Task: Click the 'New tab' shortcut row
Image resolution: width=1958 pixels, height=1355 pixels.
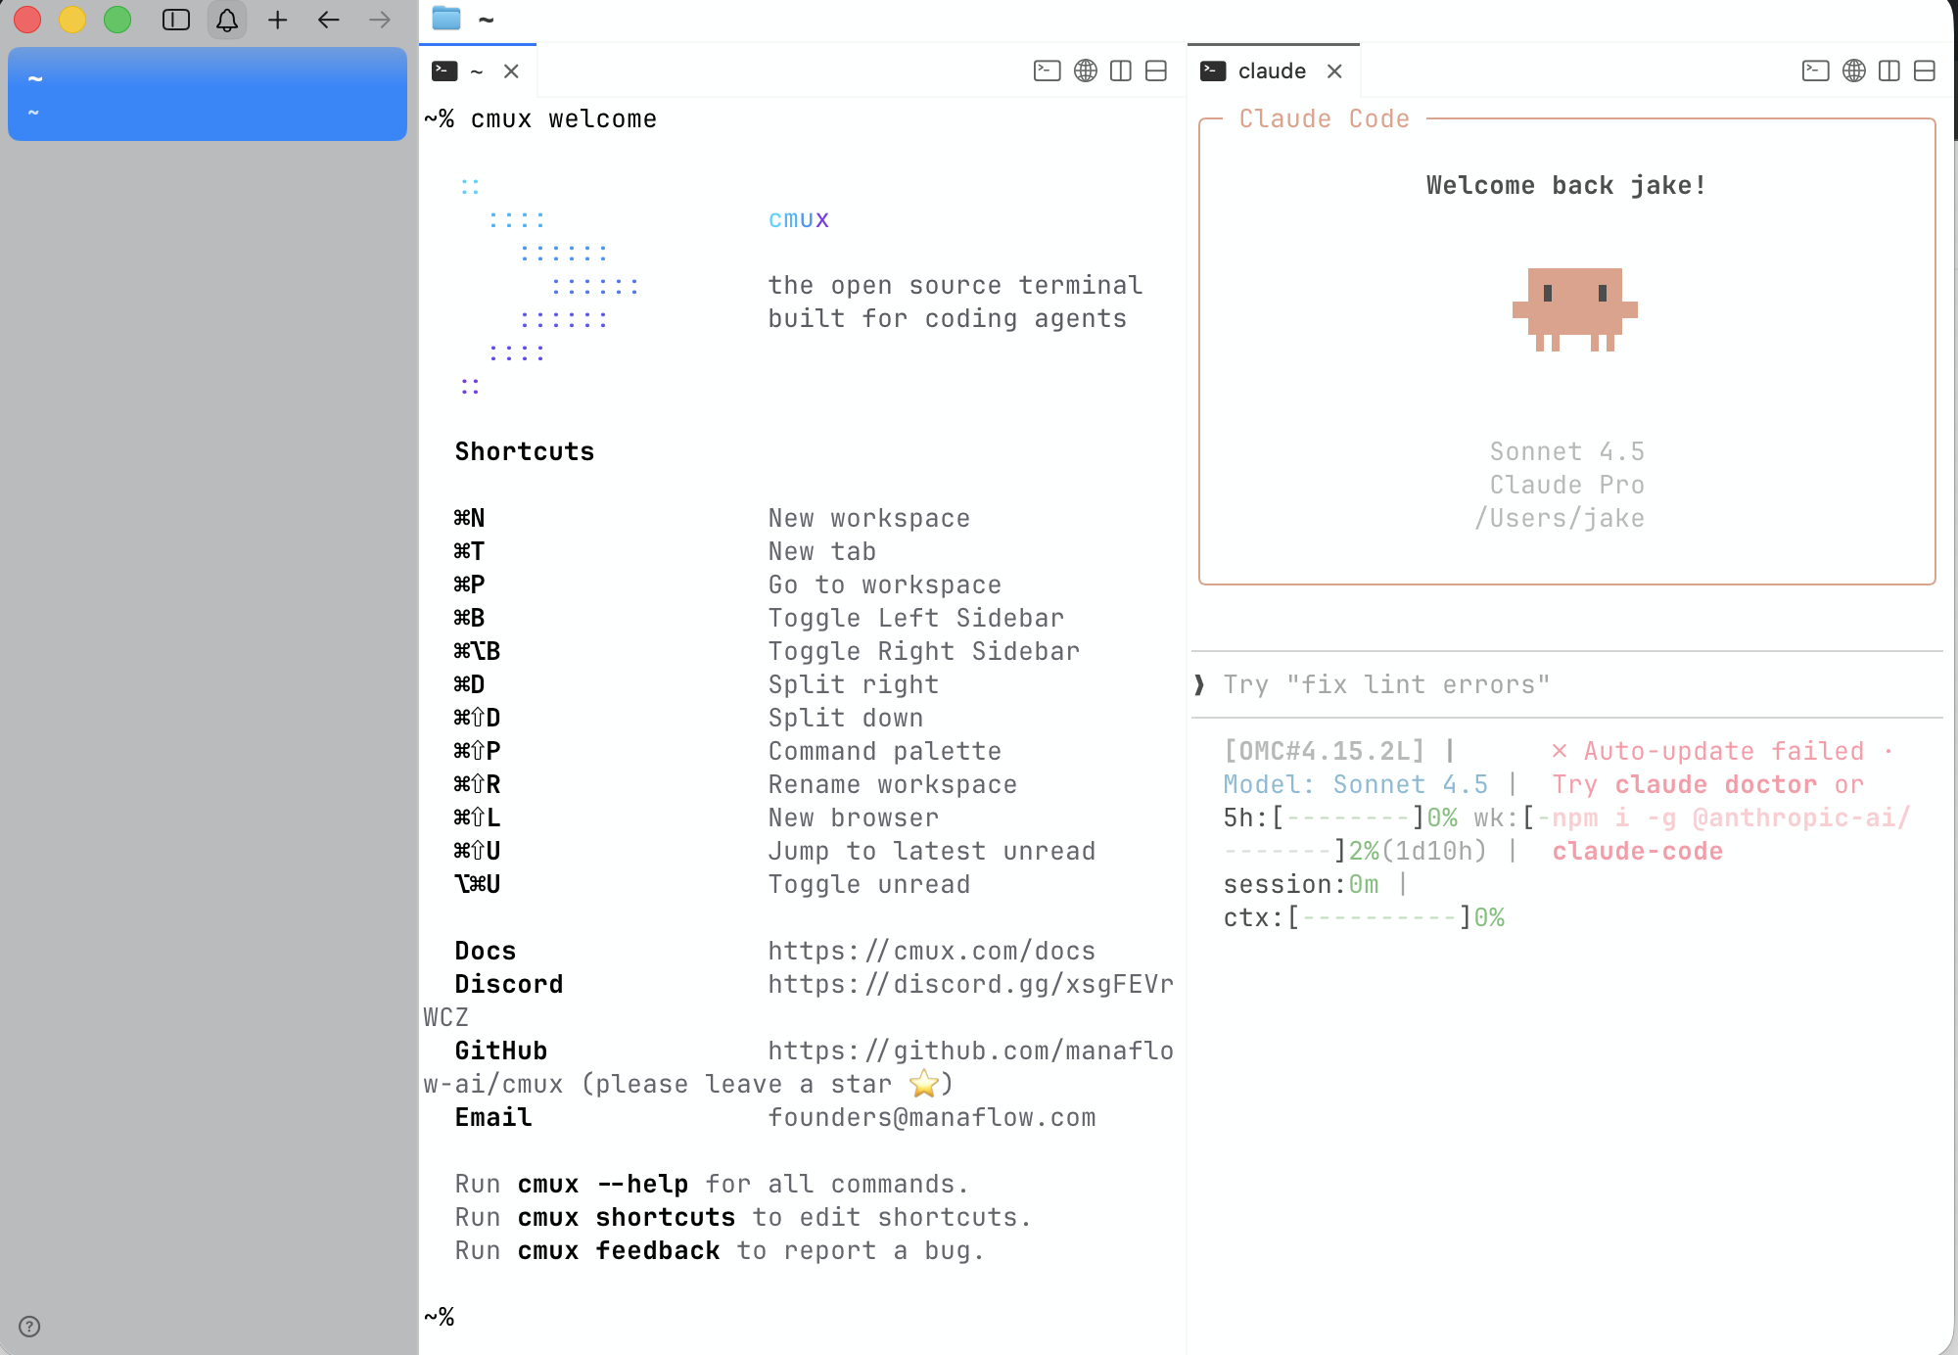Action: point(666,551)
